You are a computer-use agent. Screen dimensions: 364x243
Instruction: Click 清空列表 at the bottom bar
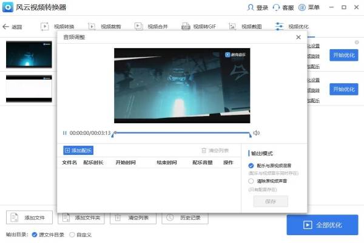pyautogui.click(x=133, y=218)
